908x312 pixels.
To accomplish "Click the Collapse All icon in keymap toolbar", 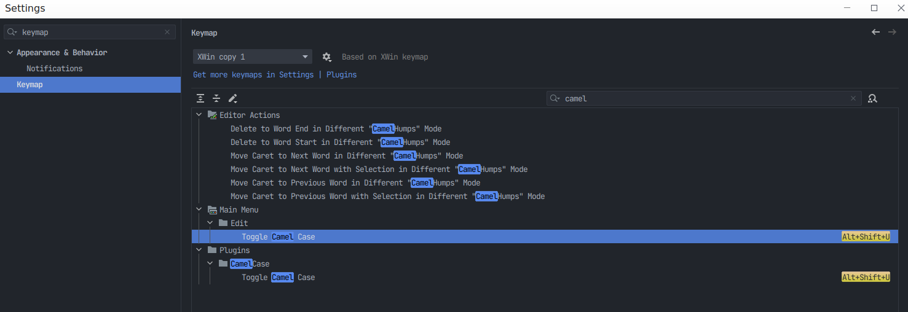I will coord(216,98).
